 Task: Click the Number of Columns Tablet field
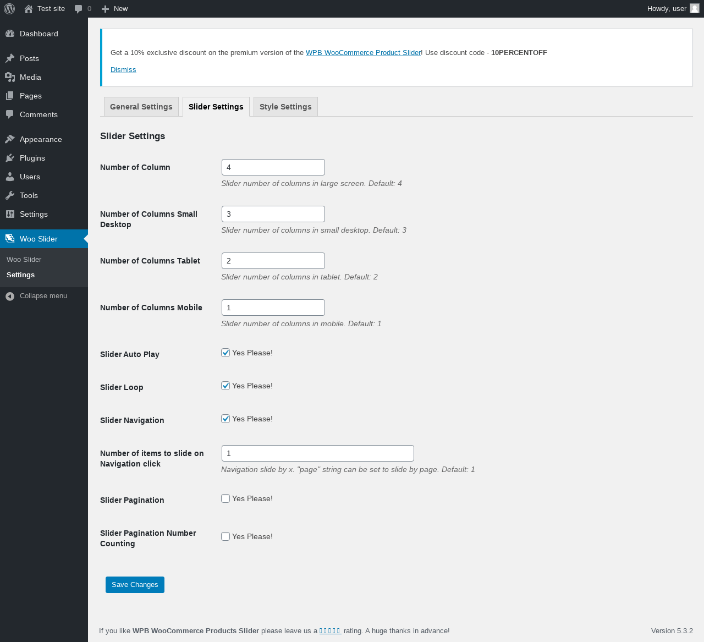click(273, 261)
